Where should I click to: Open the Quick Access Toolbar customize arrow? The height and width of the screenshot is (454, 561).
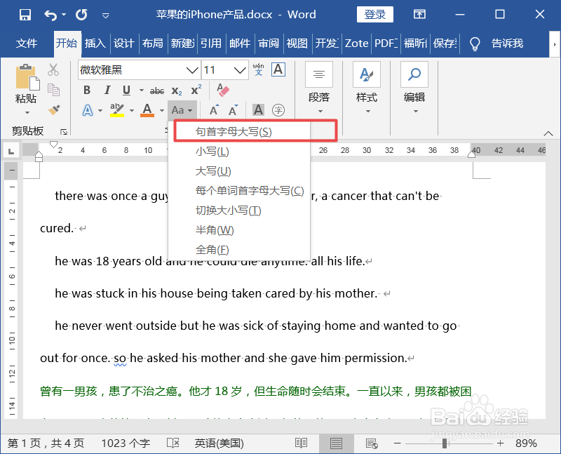[106, 15]
